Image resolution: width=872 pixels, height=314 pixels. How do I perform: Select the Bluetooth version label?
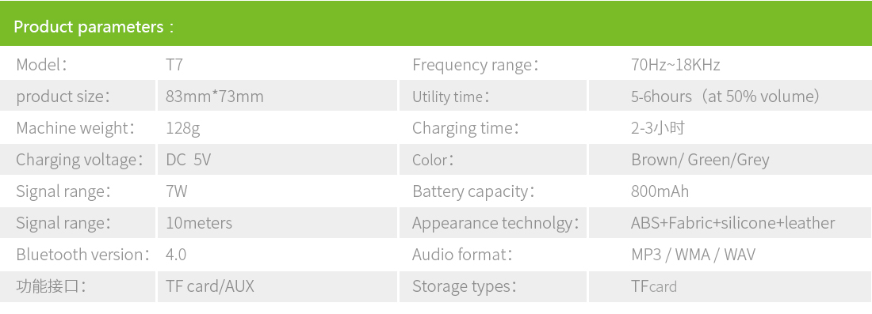[x=83, y=255]
